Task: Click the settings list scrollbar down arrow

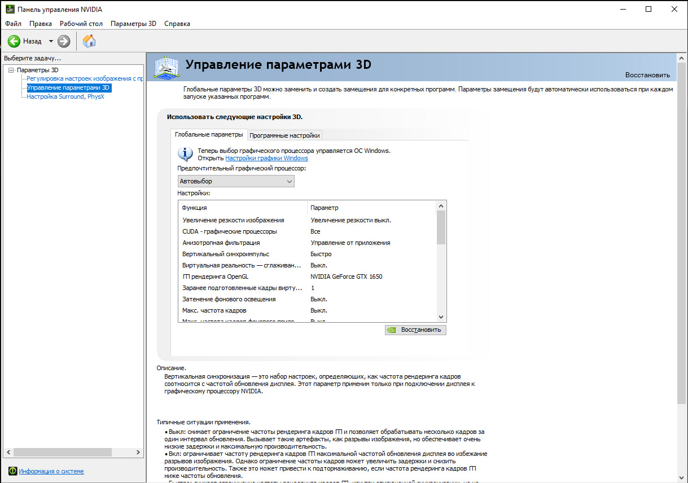Action: (x=441, y=318)
